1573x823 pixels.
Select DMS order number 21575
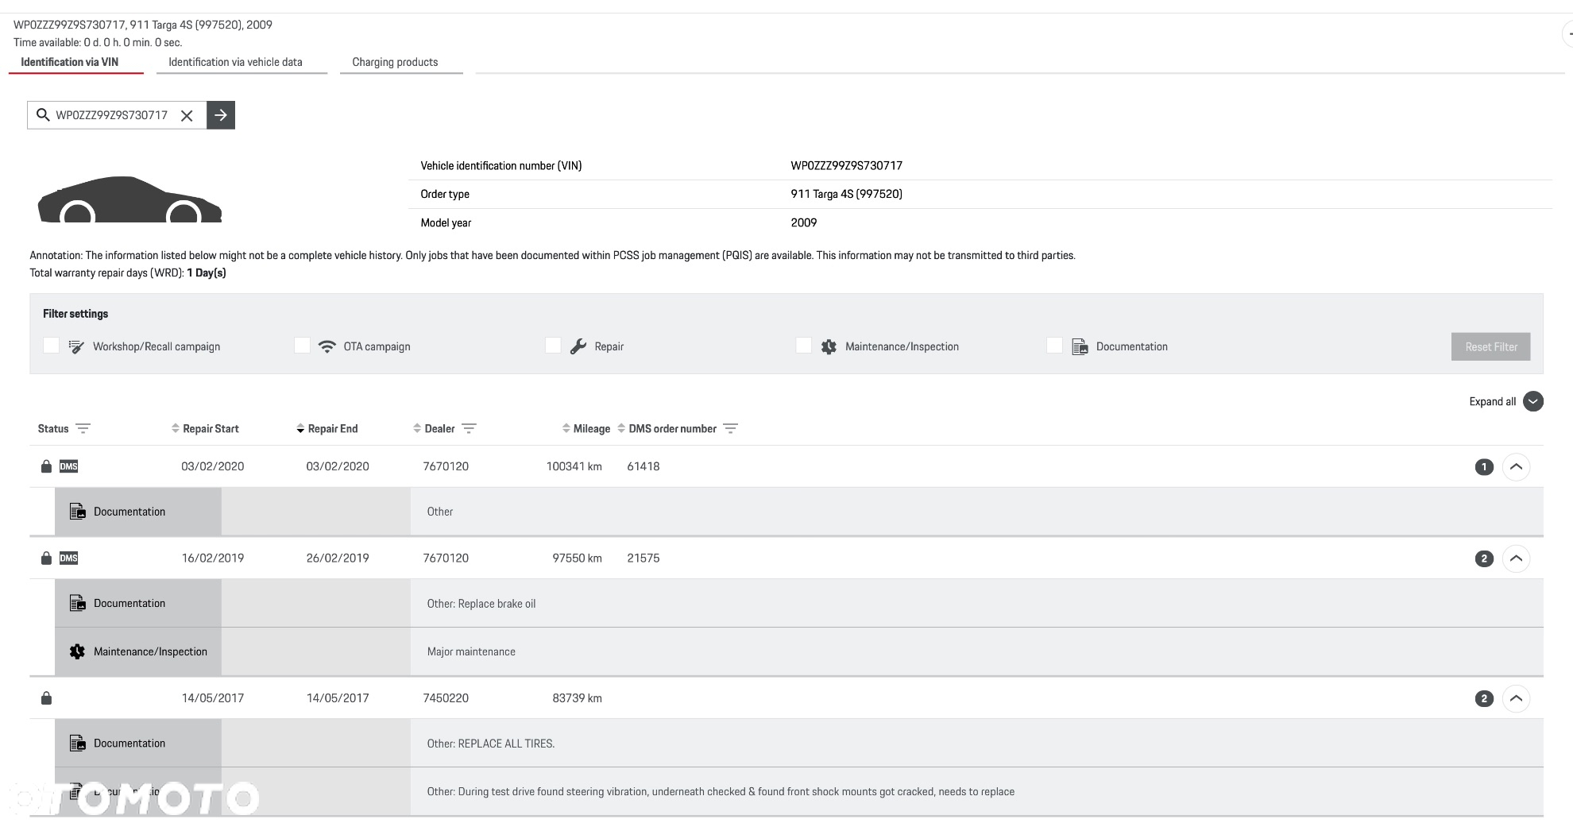(x=643, y=558)
